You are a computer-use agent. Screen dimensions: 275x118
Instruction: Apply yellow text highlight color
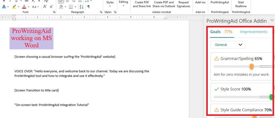(14, 7)
